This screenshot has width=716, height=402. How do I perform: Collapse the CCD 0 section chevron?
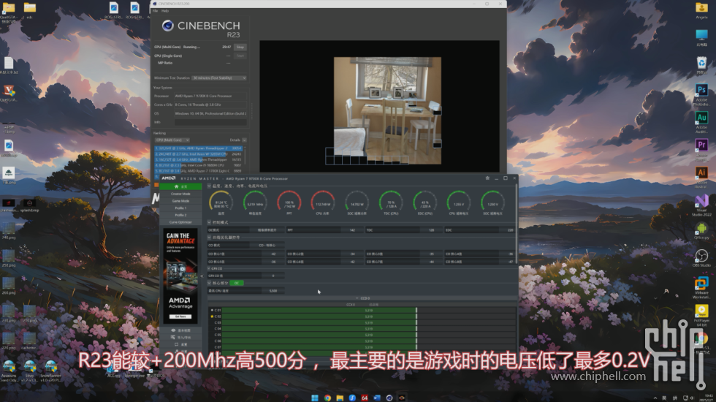[x=357, y=298]
